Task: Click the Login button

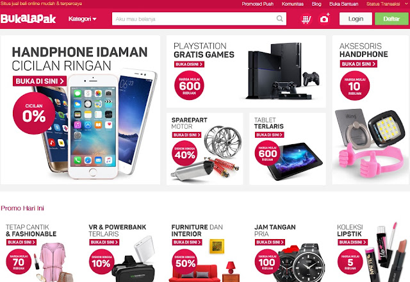Action: point(356,19)
